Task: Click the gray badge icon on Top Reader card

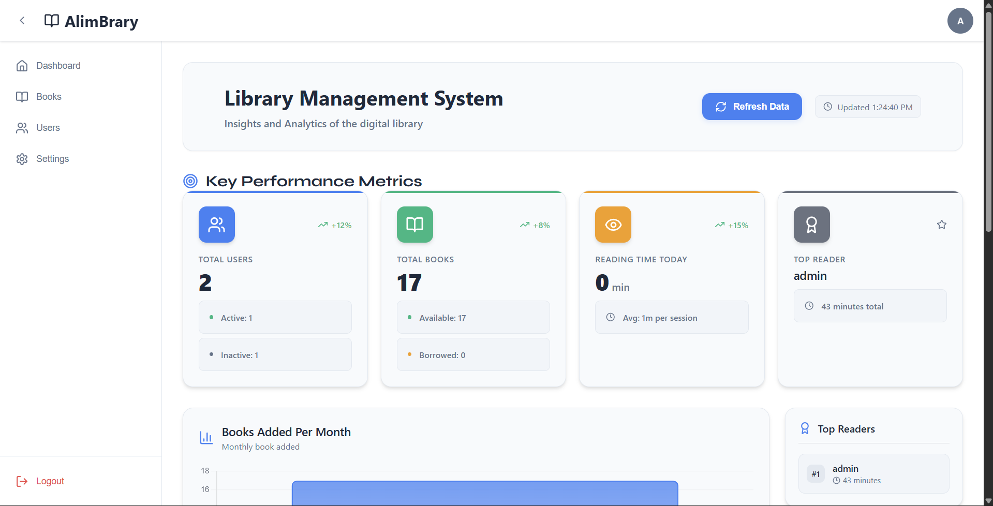Action: 811,224
